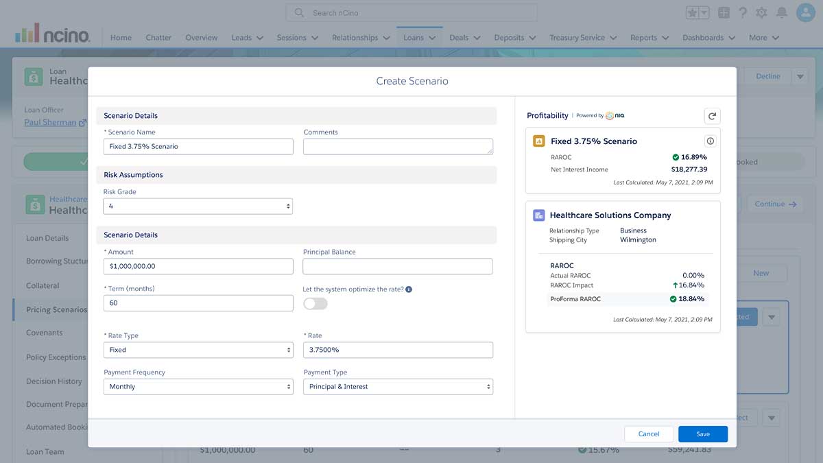Open the Payment Frequency dropdown
823x463 pixels.
198,387
